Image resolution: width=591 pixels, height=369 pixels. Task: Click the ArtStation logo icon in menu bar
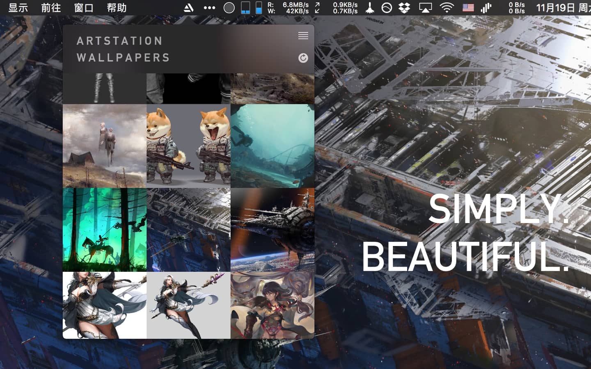[x=188, y=7]
